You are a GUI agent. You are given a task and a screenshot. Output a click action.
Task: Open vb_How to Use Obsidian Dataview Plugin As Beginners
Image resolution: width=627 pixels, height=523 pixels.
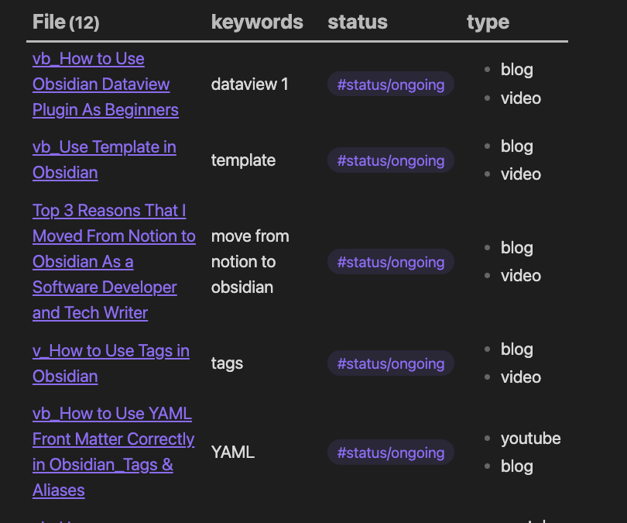(x=105, y=84)
